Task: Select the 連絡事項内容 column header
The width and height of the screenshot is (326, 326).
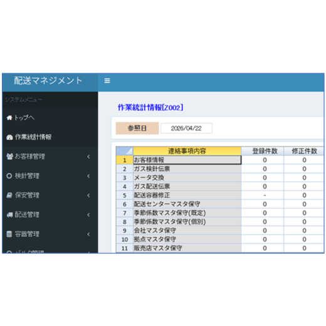Action: pos(187,151)
